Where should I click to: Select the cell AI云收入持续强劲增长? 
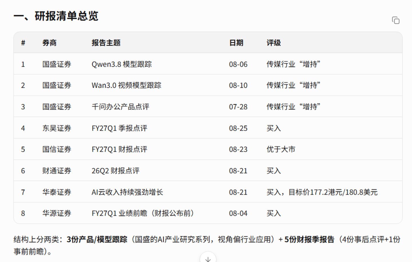tap(127, 192)
